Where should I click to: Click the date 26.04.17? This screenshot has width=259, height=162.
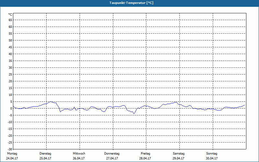click(79, 158)
